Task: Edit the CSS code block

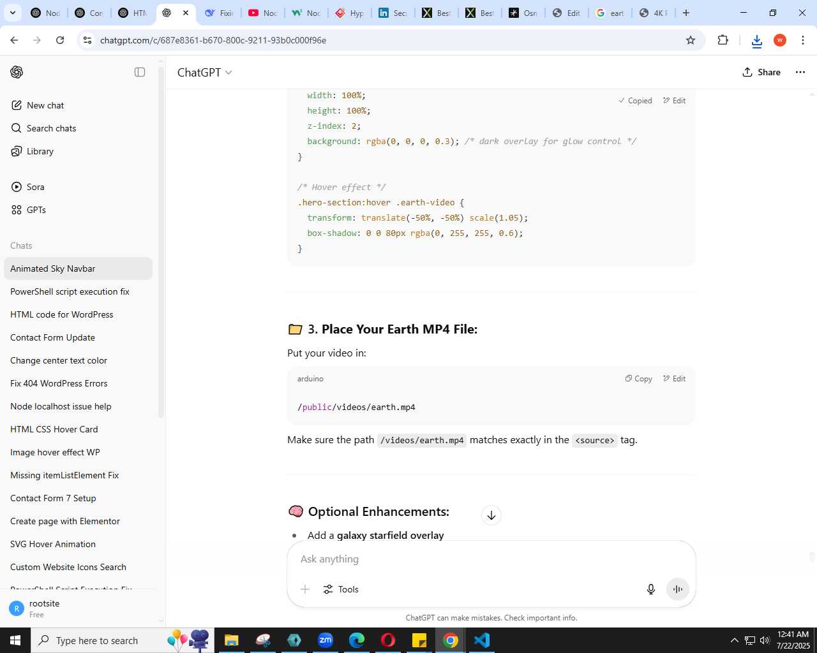Action: click(674, 101)
